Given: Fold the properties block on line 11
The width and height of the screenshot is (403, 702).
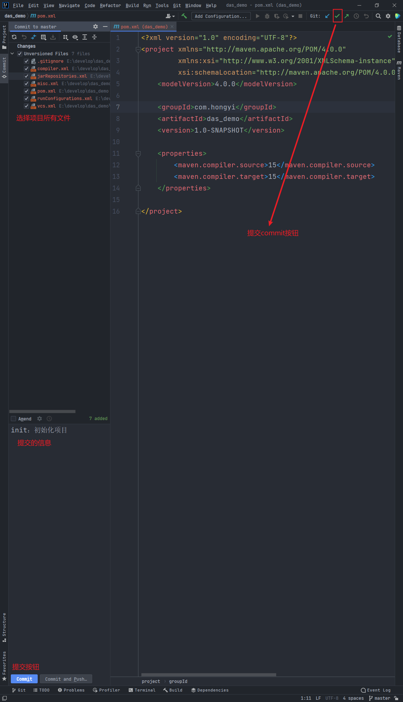Looking at the screenshot, I should pos(138,153).
